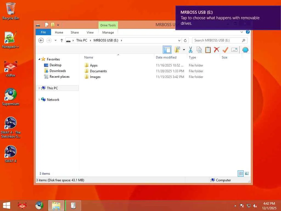Screen dimensions: 281x211
Task: Switch to the Share ribbon tab
Action: click(x=75, y=32)
